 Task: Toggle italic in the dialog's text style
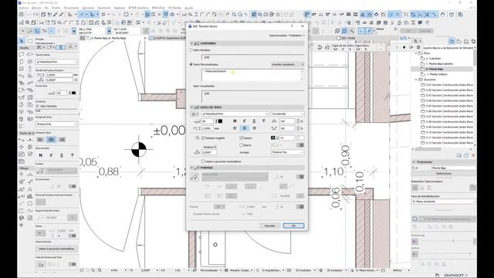point(244,121)
